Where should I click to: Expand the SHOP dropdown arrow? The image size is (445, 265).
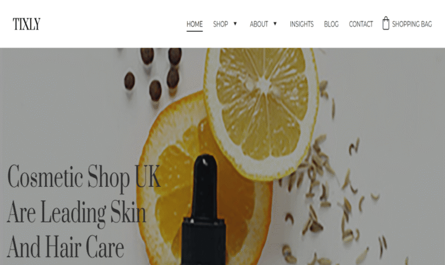pyautogui.click(x=235, y=24)
